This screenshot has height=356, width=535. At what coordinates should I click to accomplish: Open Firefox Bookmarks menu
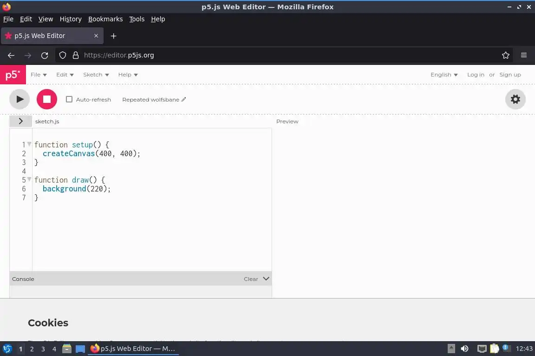tap(105, 19)
